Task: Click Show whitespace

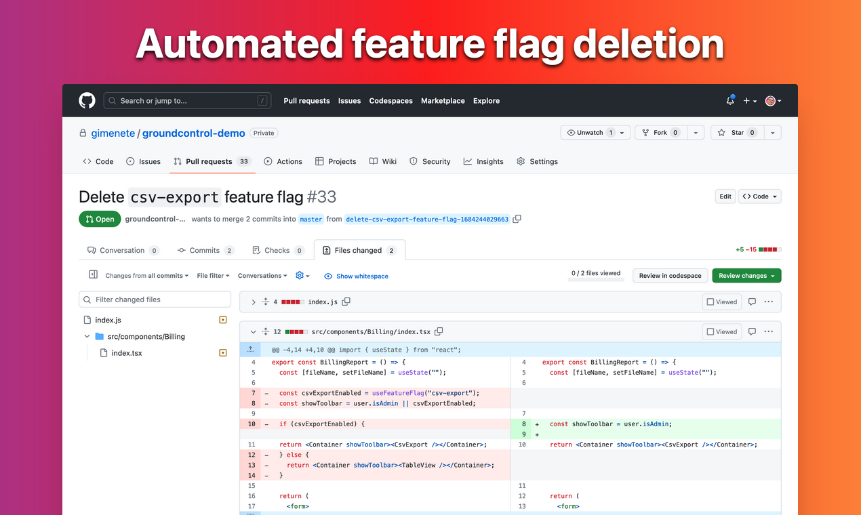Action: click(356, 276)
